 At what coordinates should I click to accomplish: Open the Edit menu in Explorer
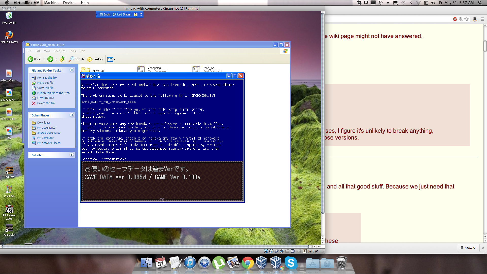(38, 51)
